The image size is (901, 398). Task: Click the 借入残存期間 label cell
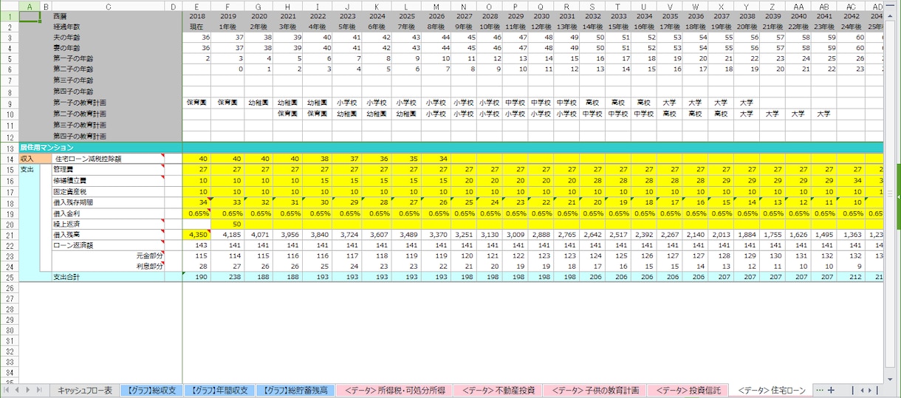tap(109, 202)
